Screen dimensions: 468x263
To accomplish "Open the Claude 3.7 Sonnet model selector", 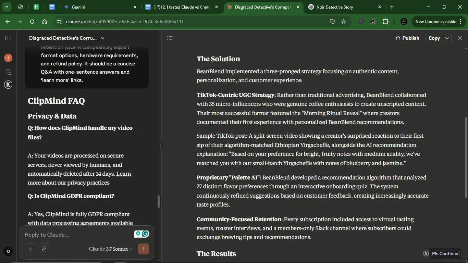I will coord(111,249).
